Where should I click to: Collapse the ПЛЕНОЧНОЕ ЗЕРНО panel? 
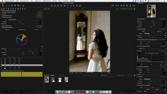pyautogui.click(x=1, y=17)
